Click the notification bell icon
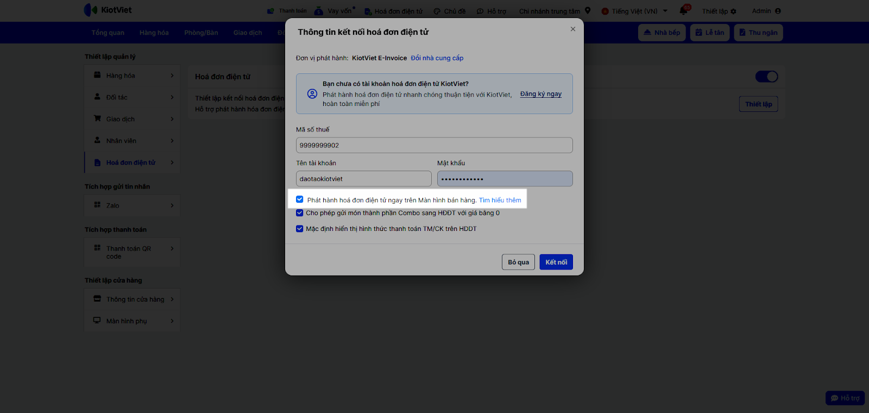Screen dimensions: 869x413 [x=683, y=11]
